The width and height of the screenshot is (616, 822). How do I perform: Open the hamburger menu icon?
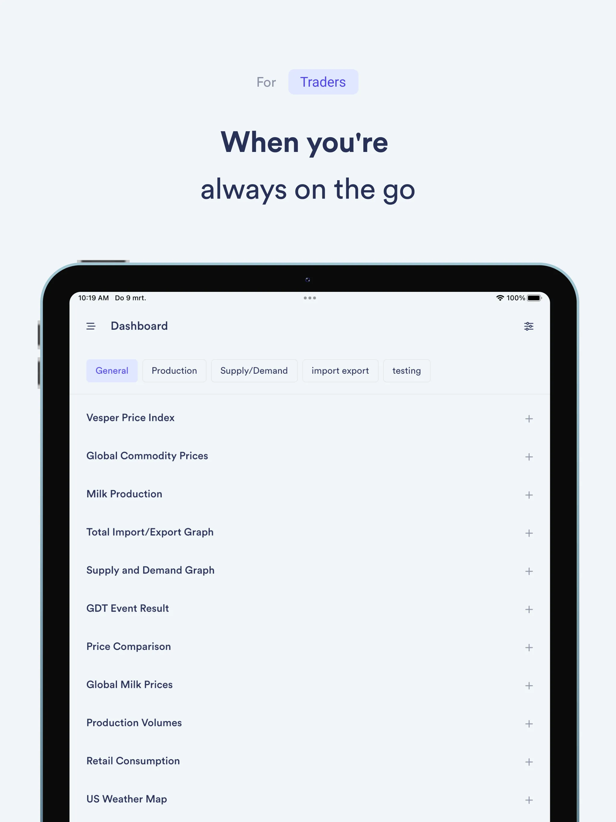91,326
